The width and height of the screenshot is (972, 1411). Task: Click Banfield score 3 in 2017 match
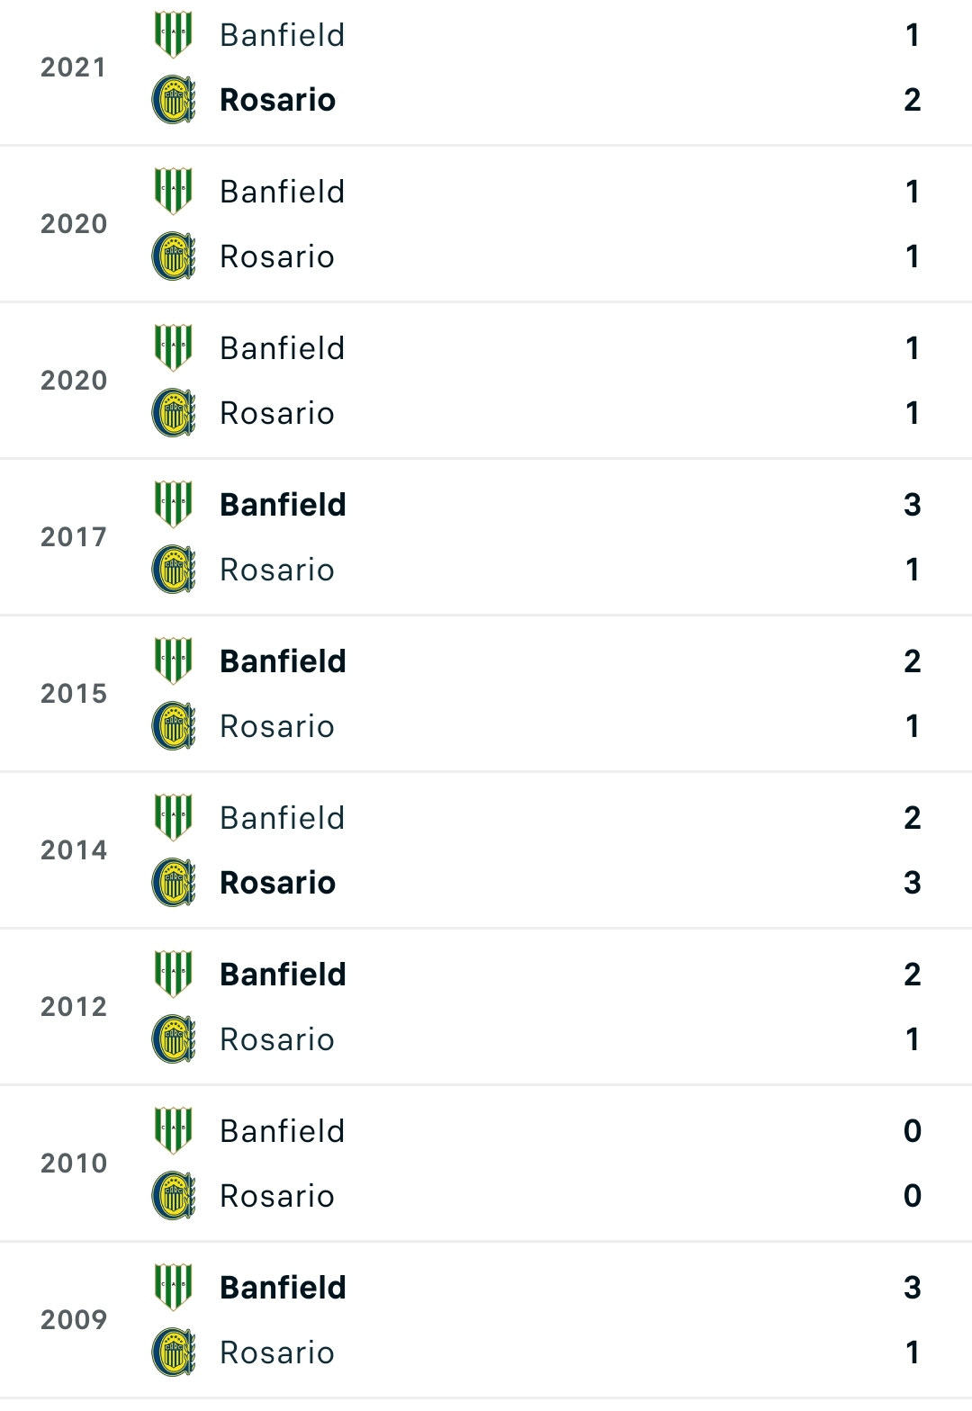(x=913, y=505)
